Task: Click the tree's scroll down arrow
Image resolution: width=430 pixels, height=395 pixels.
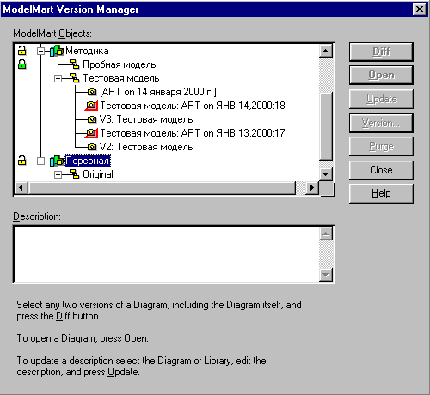Action: (x=326, y=173)
